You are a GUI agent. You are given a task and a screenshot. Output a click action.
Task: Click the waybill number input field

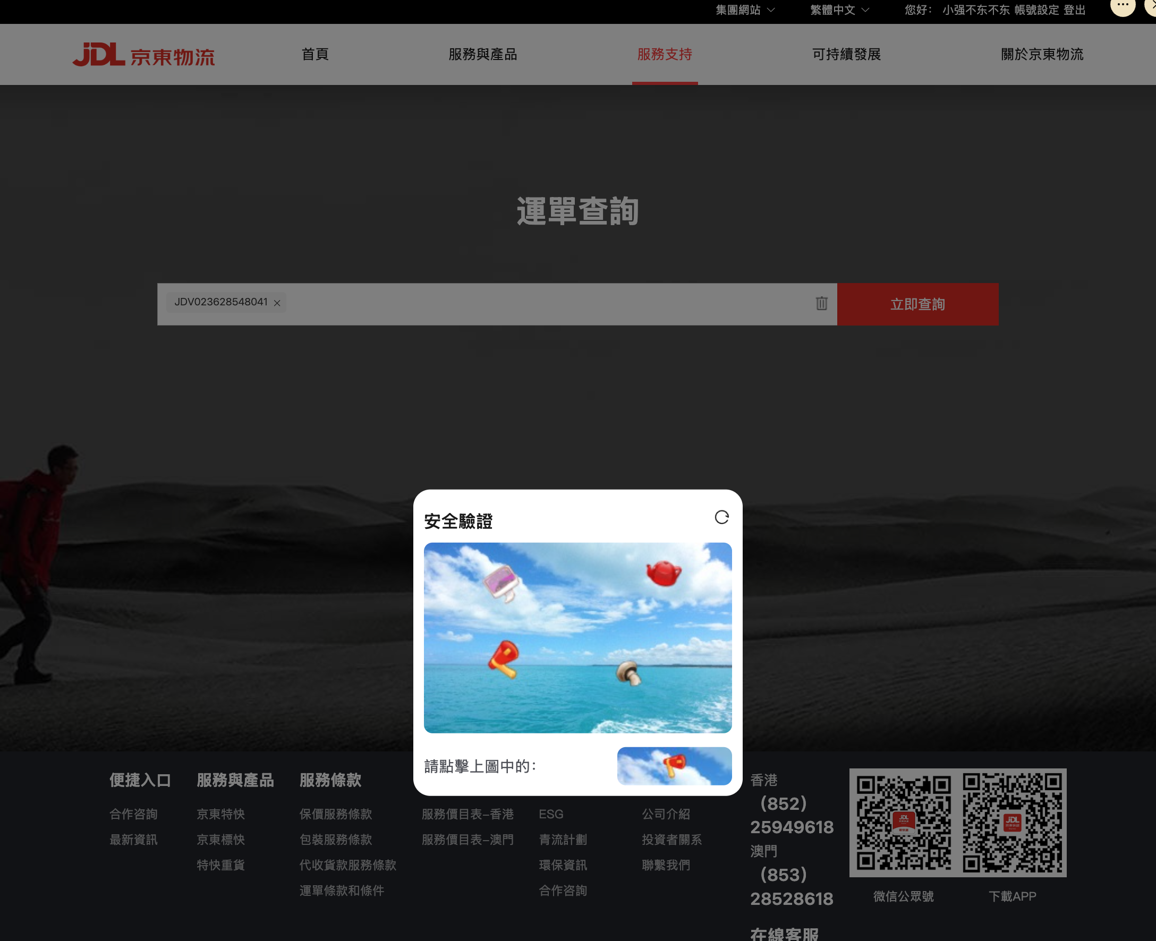[x=542, y=304]
